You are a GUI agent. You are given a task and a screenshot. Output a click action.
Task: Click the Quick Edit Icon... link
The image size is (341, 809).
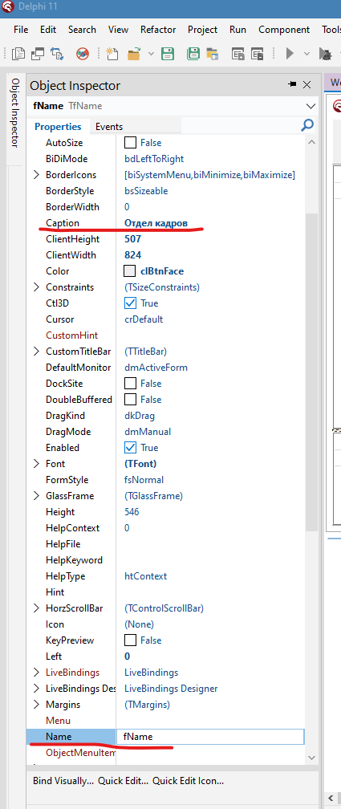pos(188,781)
